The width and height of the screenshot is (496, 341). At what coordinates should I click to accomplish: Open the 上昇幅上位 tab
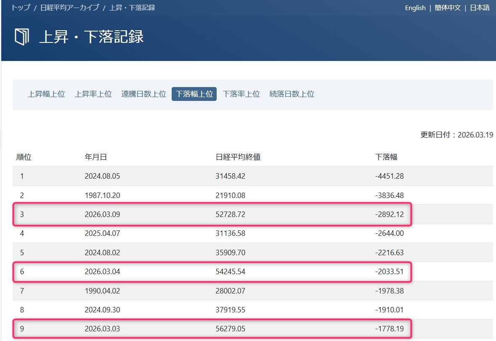pyautogui.click(x=46, y=94)
